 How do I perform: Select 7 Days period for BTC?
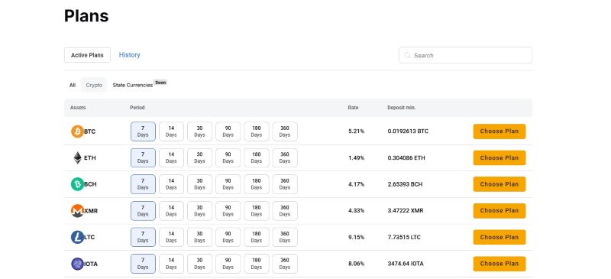(143, 131)
